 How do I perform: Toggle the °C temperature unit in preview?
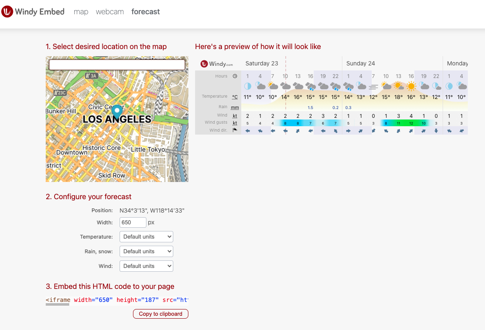[x=235, y=97]
